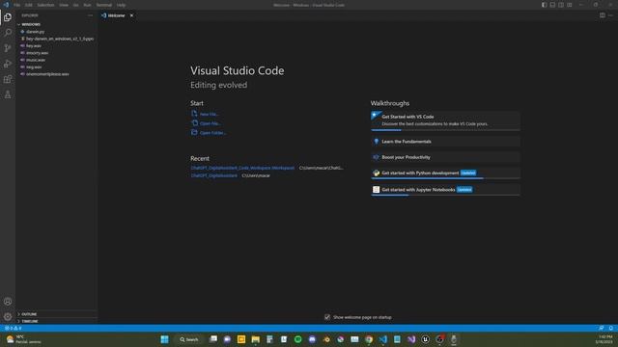Open the Help menu
The image size is (618, 347).
tap(121, 5)
